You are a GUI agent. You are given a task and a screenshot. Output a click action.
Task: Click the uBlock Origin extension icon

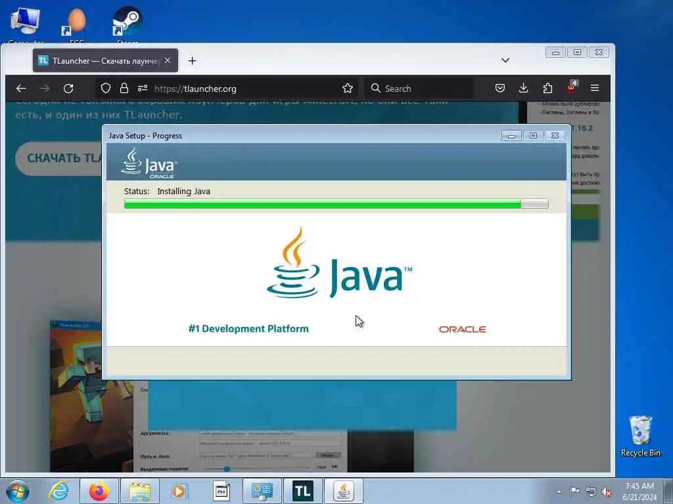click(572, 87)
